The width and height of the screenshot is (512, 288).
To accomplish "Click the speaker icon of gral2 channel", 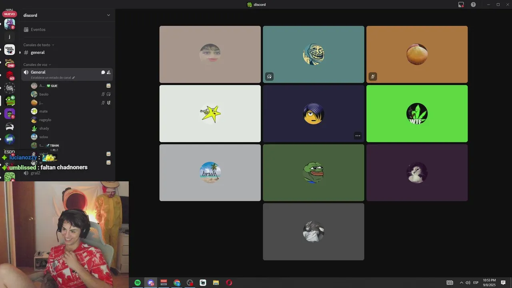I will (x=26, y=173).
